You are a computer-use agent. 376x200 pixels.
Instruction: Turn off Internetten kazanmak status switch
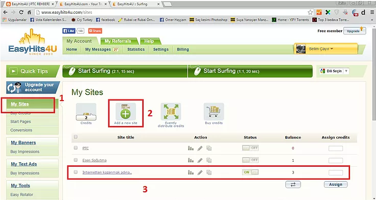tap(250, 172)
